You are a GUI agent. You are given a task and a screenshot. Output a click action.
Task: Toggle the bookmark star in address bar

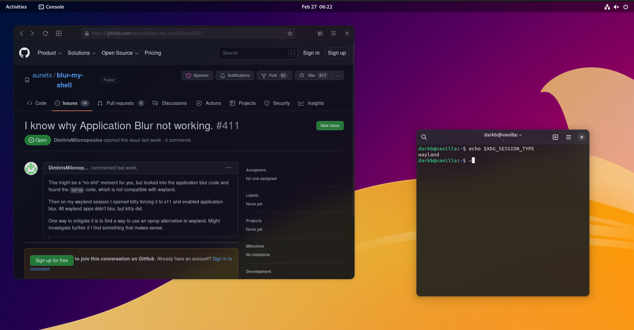[290, 33]
